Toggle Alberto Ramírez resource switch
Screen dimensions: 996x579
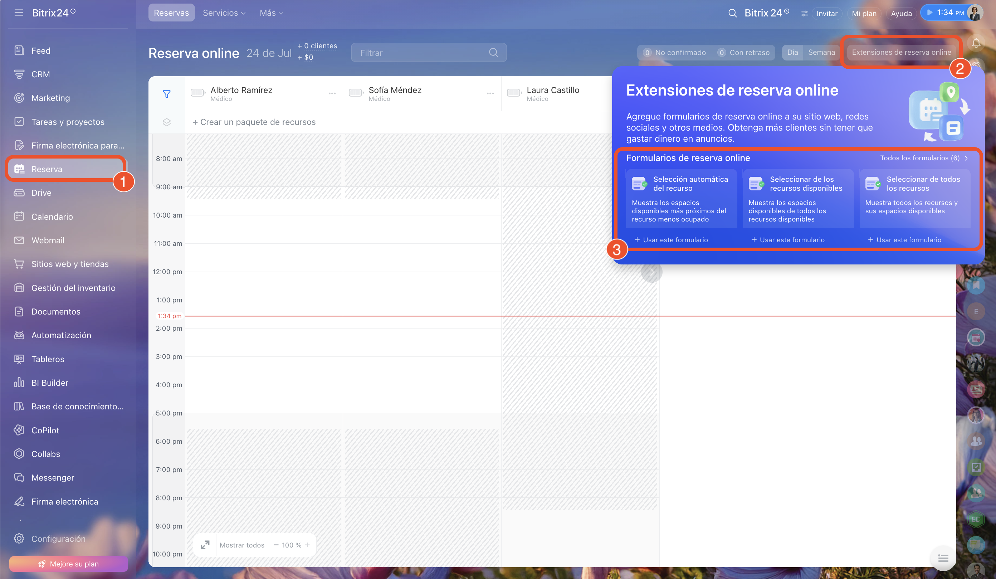pos(197,92)
